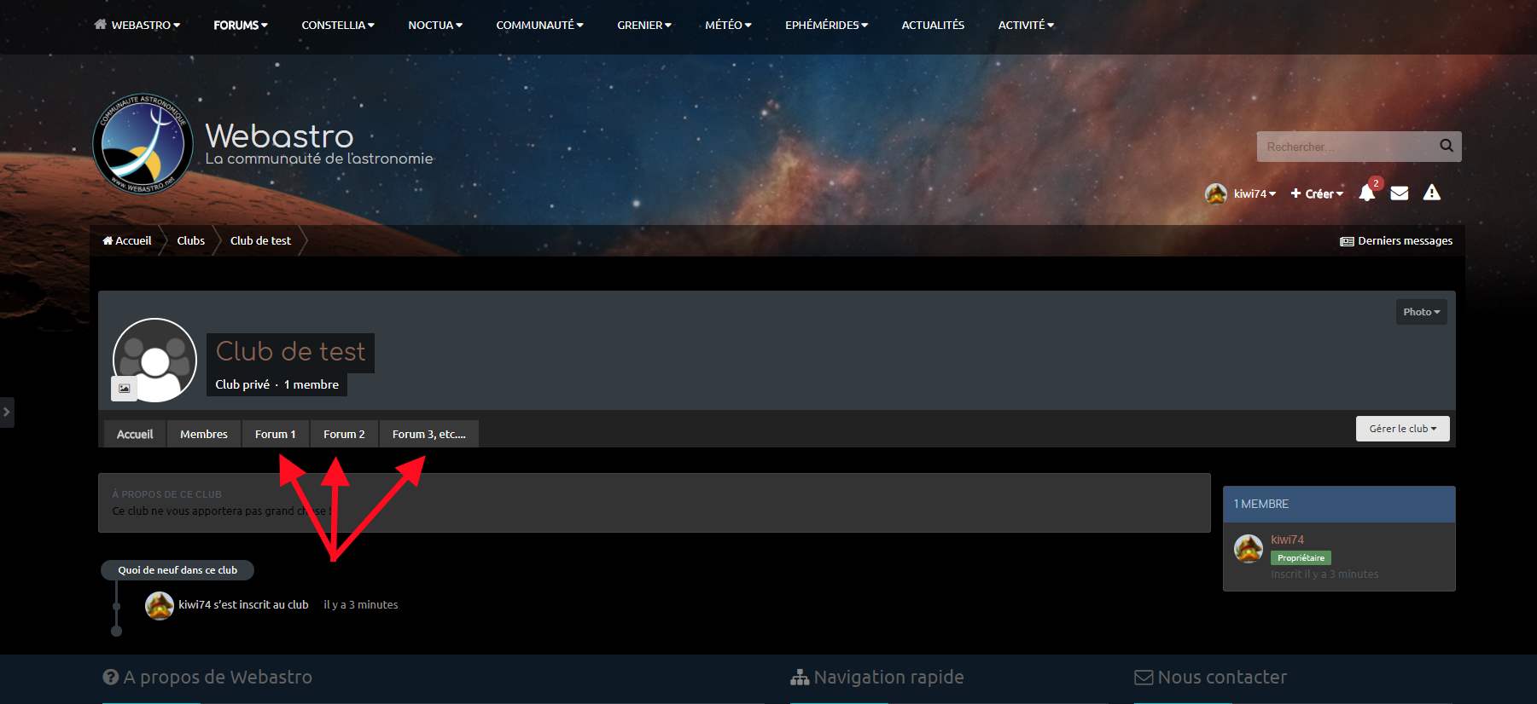This screenshot has width=1537, height=704.
Task: Click 'Navigation rapide' footer heading
Action: (877, 677)
